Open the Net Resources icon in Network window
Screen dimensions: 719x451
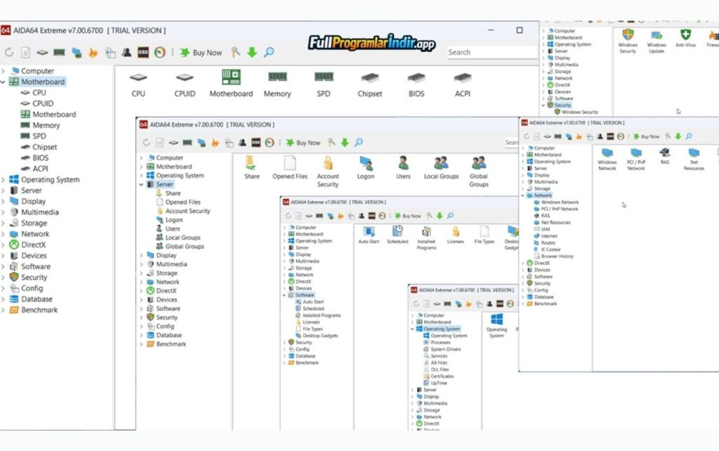[x=694, y=153]
